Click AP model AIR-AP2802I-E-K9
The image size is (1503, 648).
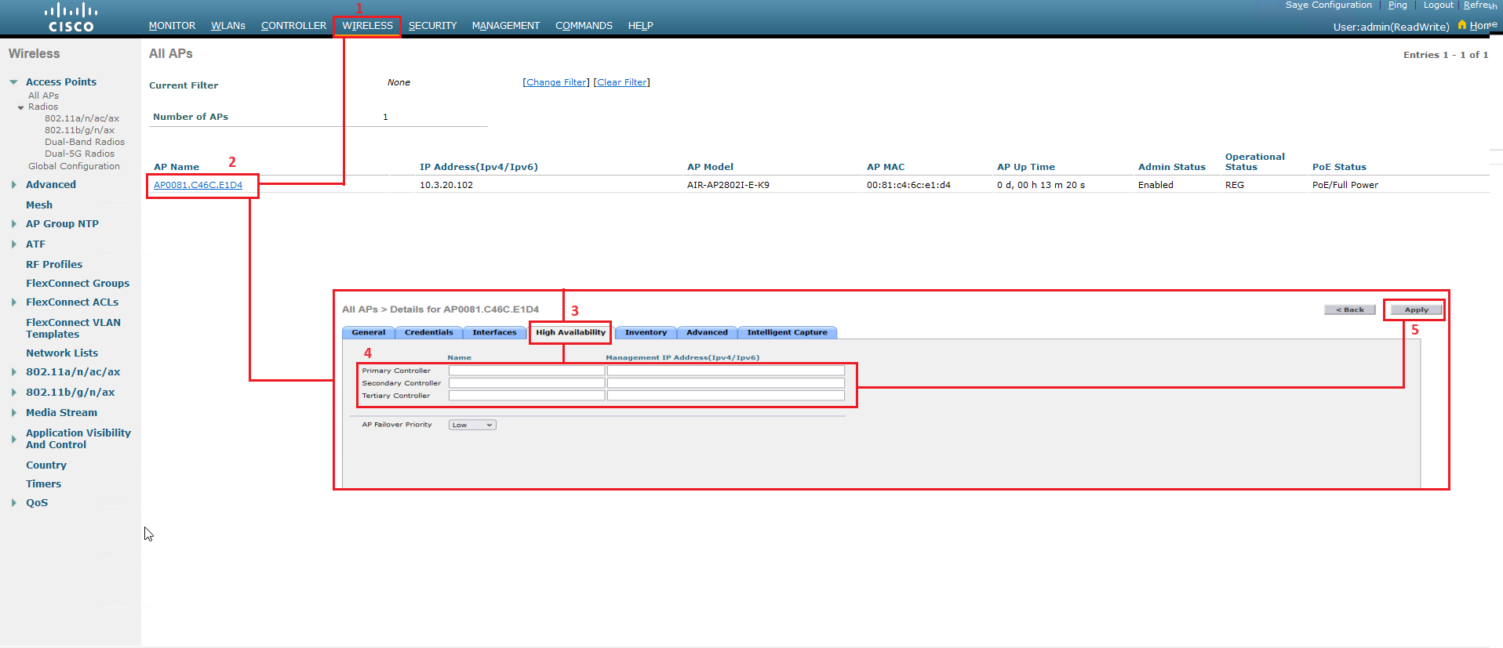728,185
